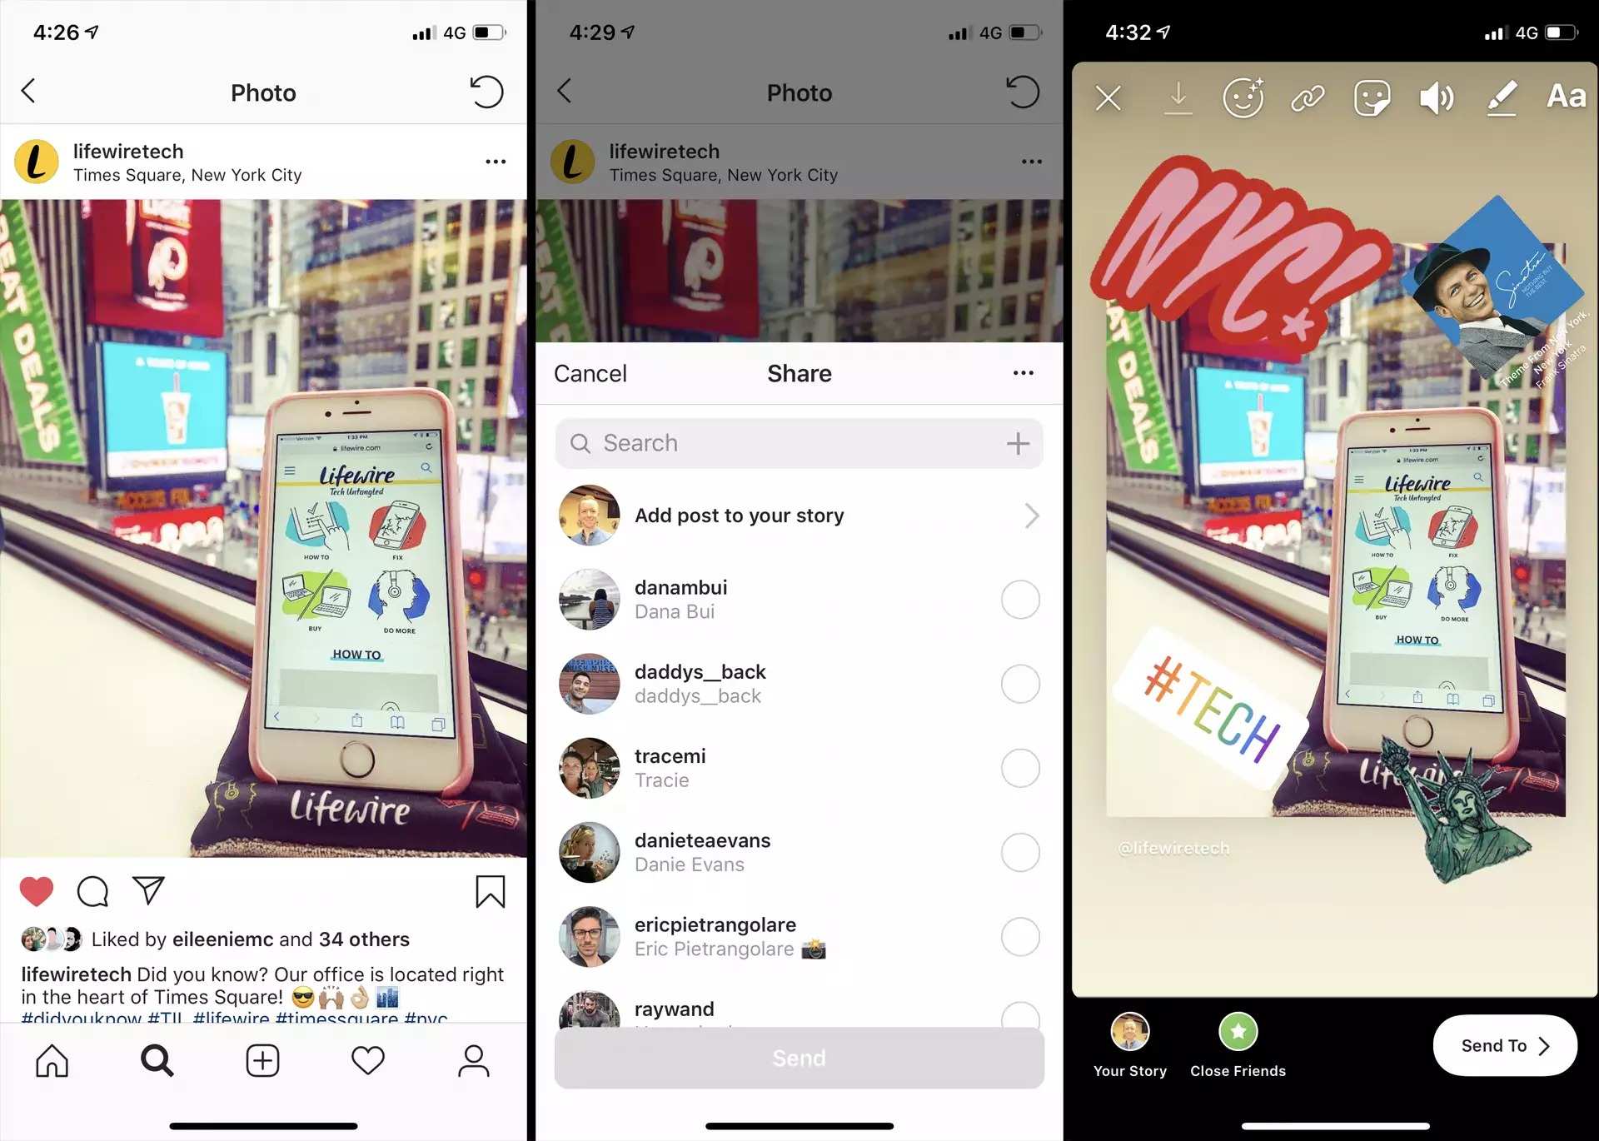Viewport: 1599px width, 1141px height.
Task: Tap back arrow on second Photo screen
Action: tap(569, 90)
